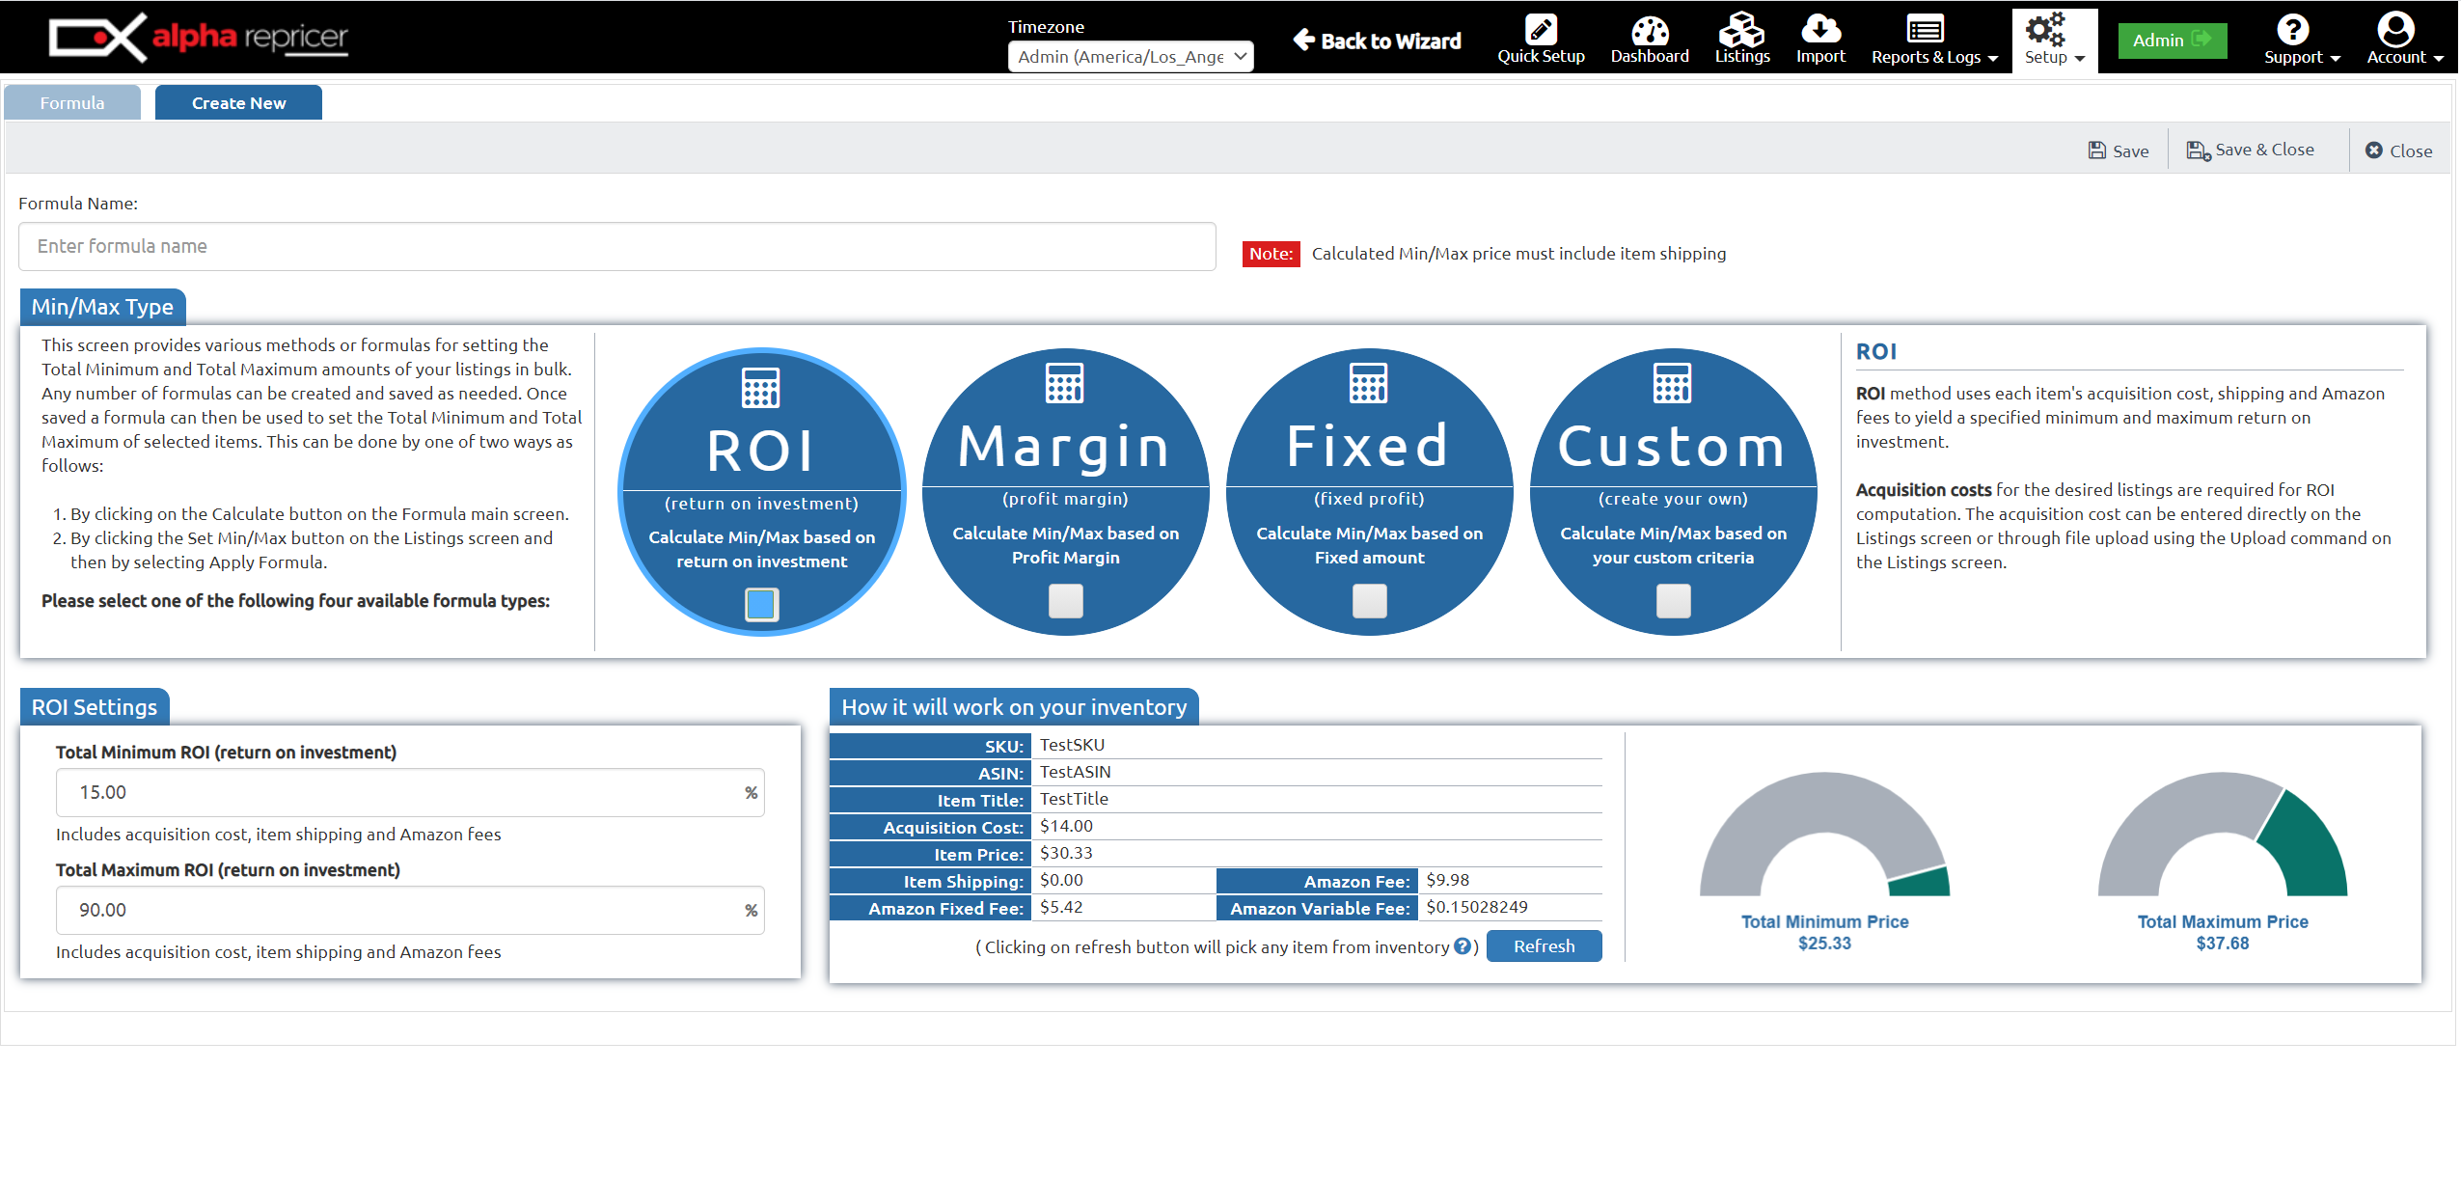Click the Alpha Repricer logo
This screenshot has height=1178, width=2461.
(199, 39)
